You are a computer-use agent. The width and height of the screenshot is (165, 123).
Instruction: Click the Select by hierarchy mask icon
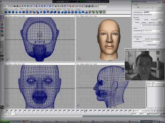[x=23, y=6]
